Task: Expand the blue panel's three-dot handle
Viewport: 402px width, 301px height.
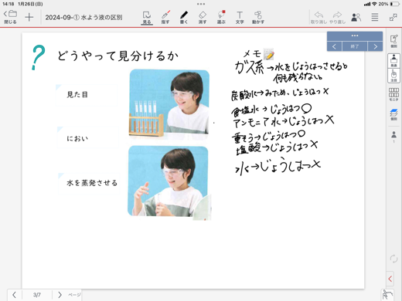Action: (355, 36)
